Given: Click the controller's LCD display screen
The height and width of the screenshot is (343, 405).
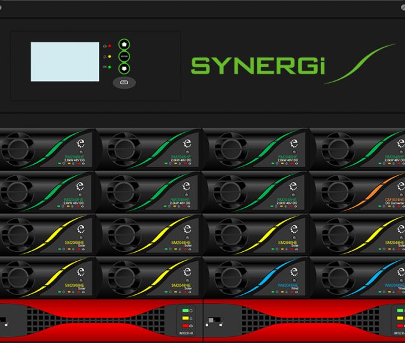Looking at the screenshot, I should coord(65,62).
